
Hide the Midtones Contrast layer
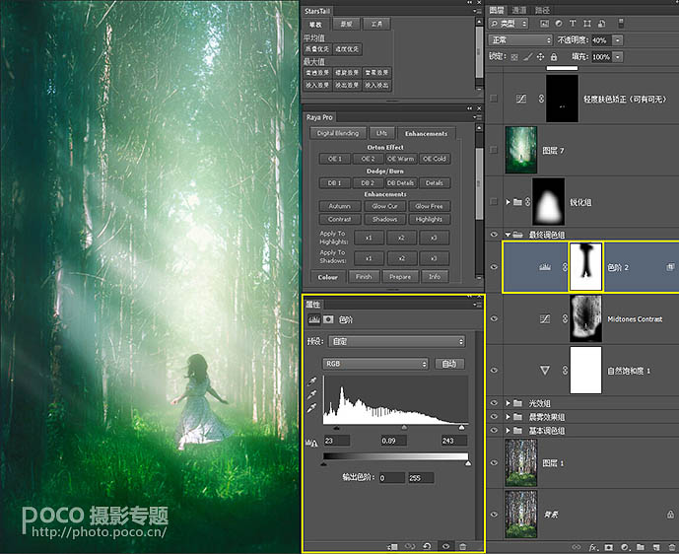pos(494,318)
